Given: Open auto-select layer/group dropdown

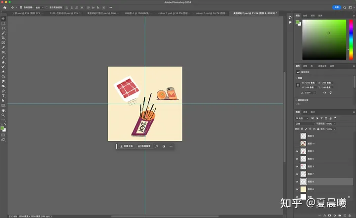Looking at the screenshot, I should coord(39,7).
